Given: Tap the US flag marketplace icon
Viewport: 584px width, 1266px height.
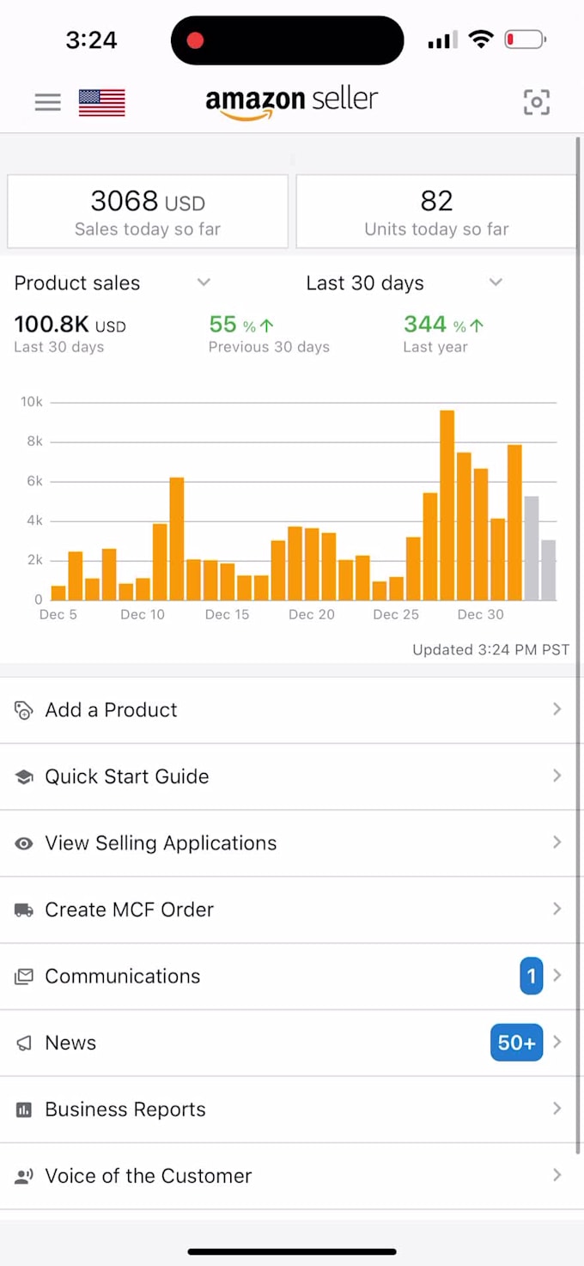Looking at the screenshot, I should pyautogui.click(x=101, y=102).
